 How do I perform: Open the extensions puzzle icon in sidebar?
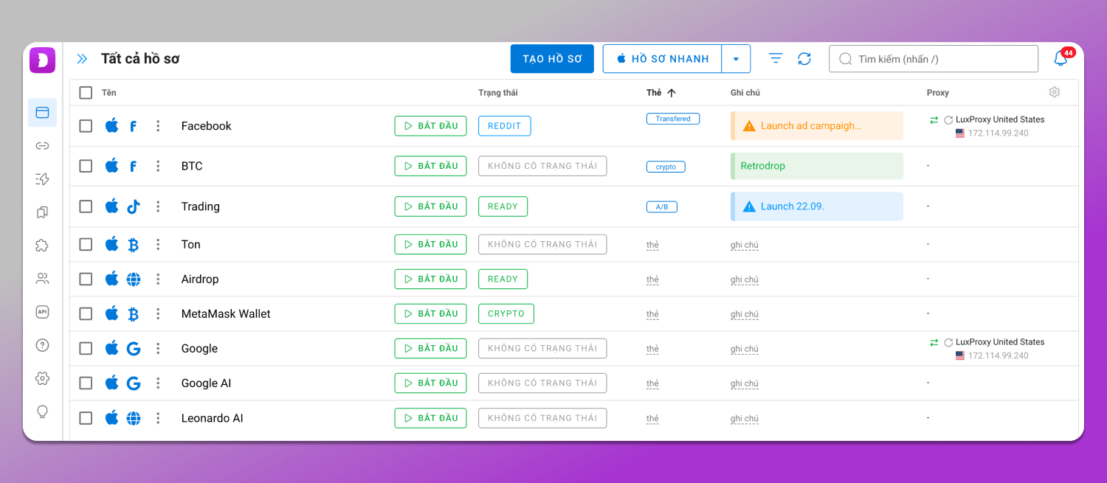[42, 246]
